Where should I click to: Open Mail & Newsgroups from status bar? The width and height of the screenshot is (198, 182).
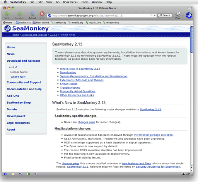[13, 174]
